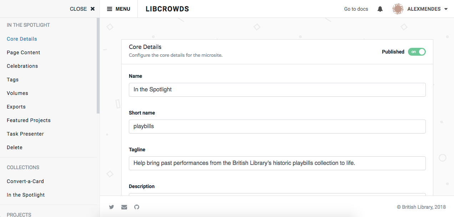Open the GitHub repository icon

tap(137, 207)
